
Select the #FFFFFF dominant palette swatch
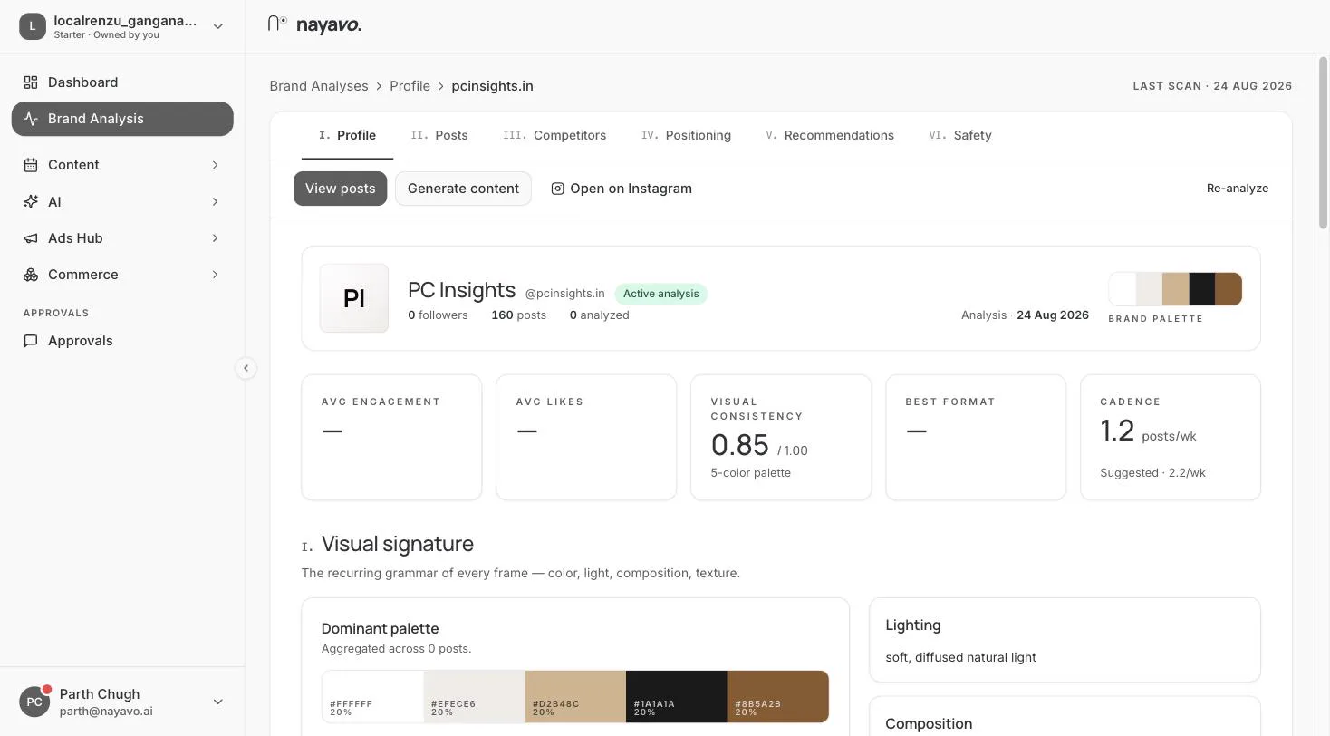coord(372,696)
